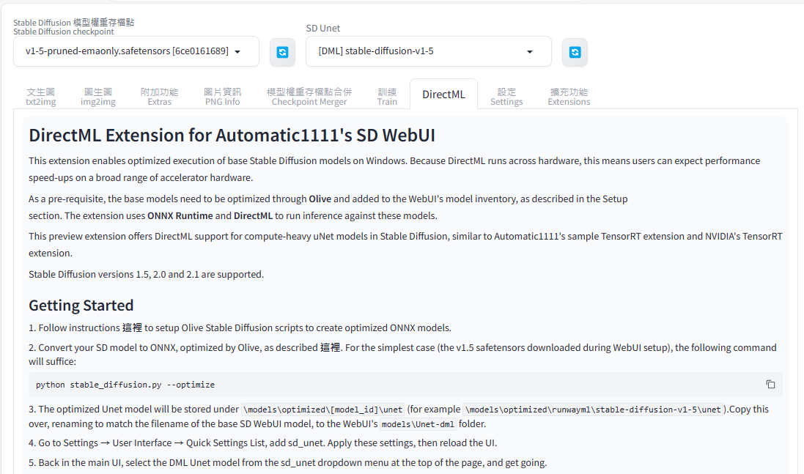Open the SD Unet dropdown

pos(428,51)
